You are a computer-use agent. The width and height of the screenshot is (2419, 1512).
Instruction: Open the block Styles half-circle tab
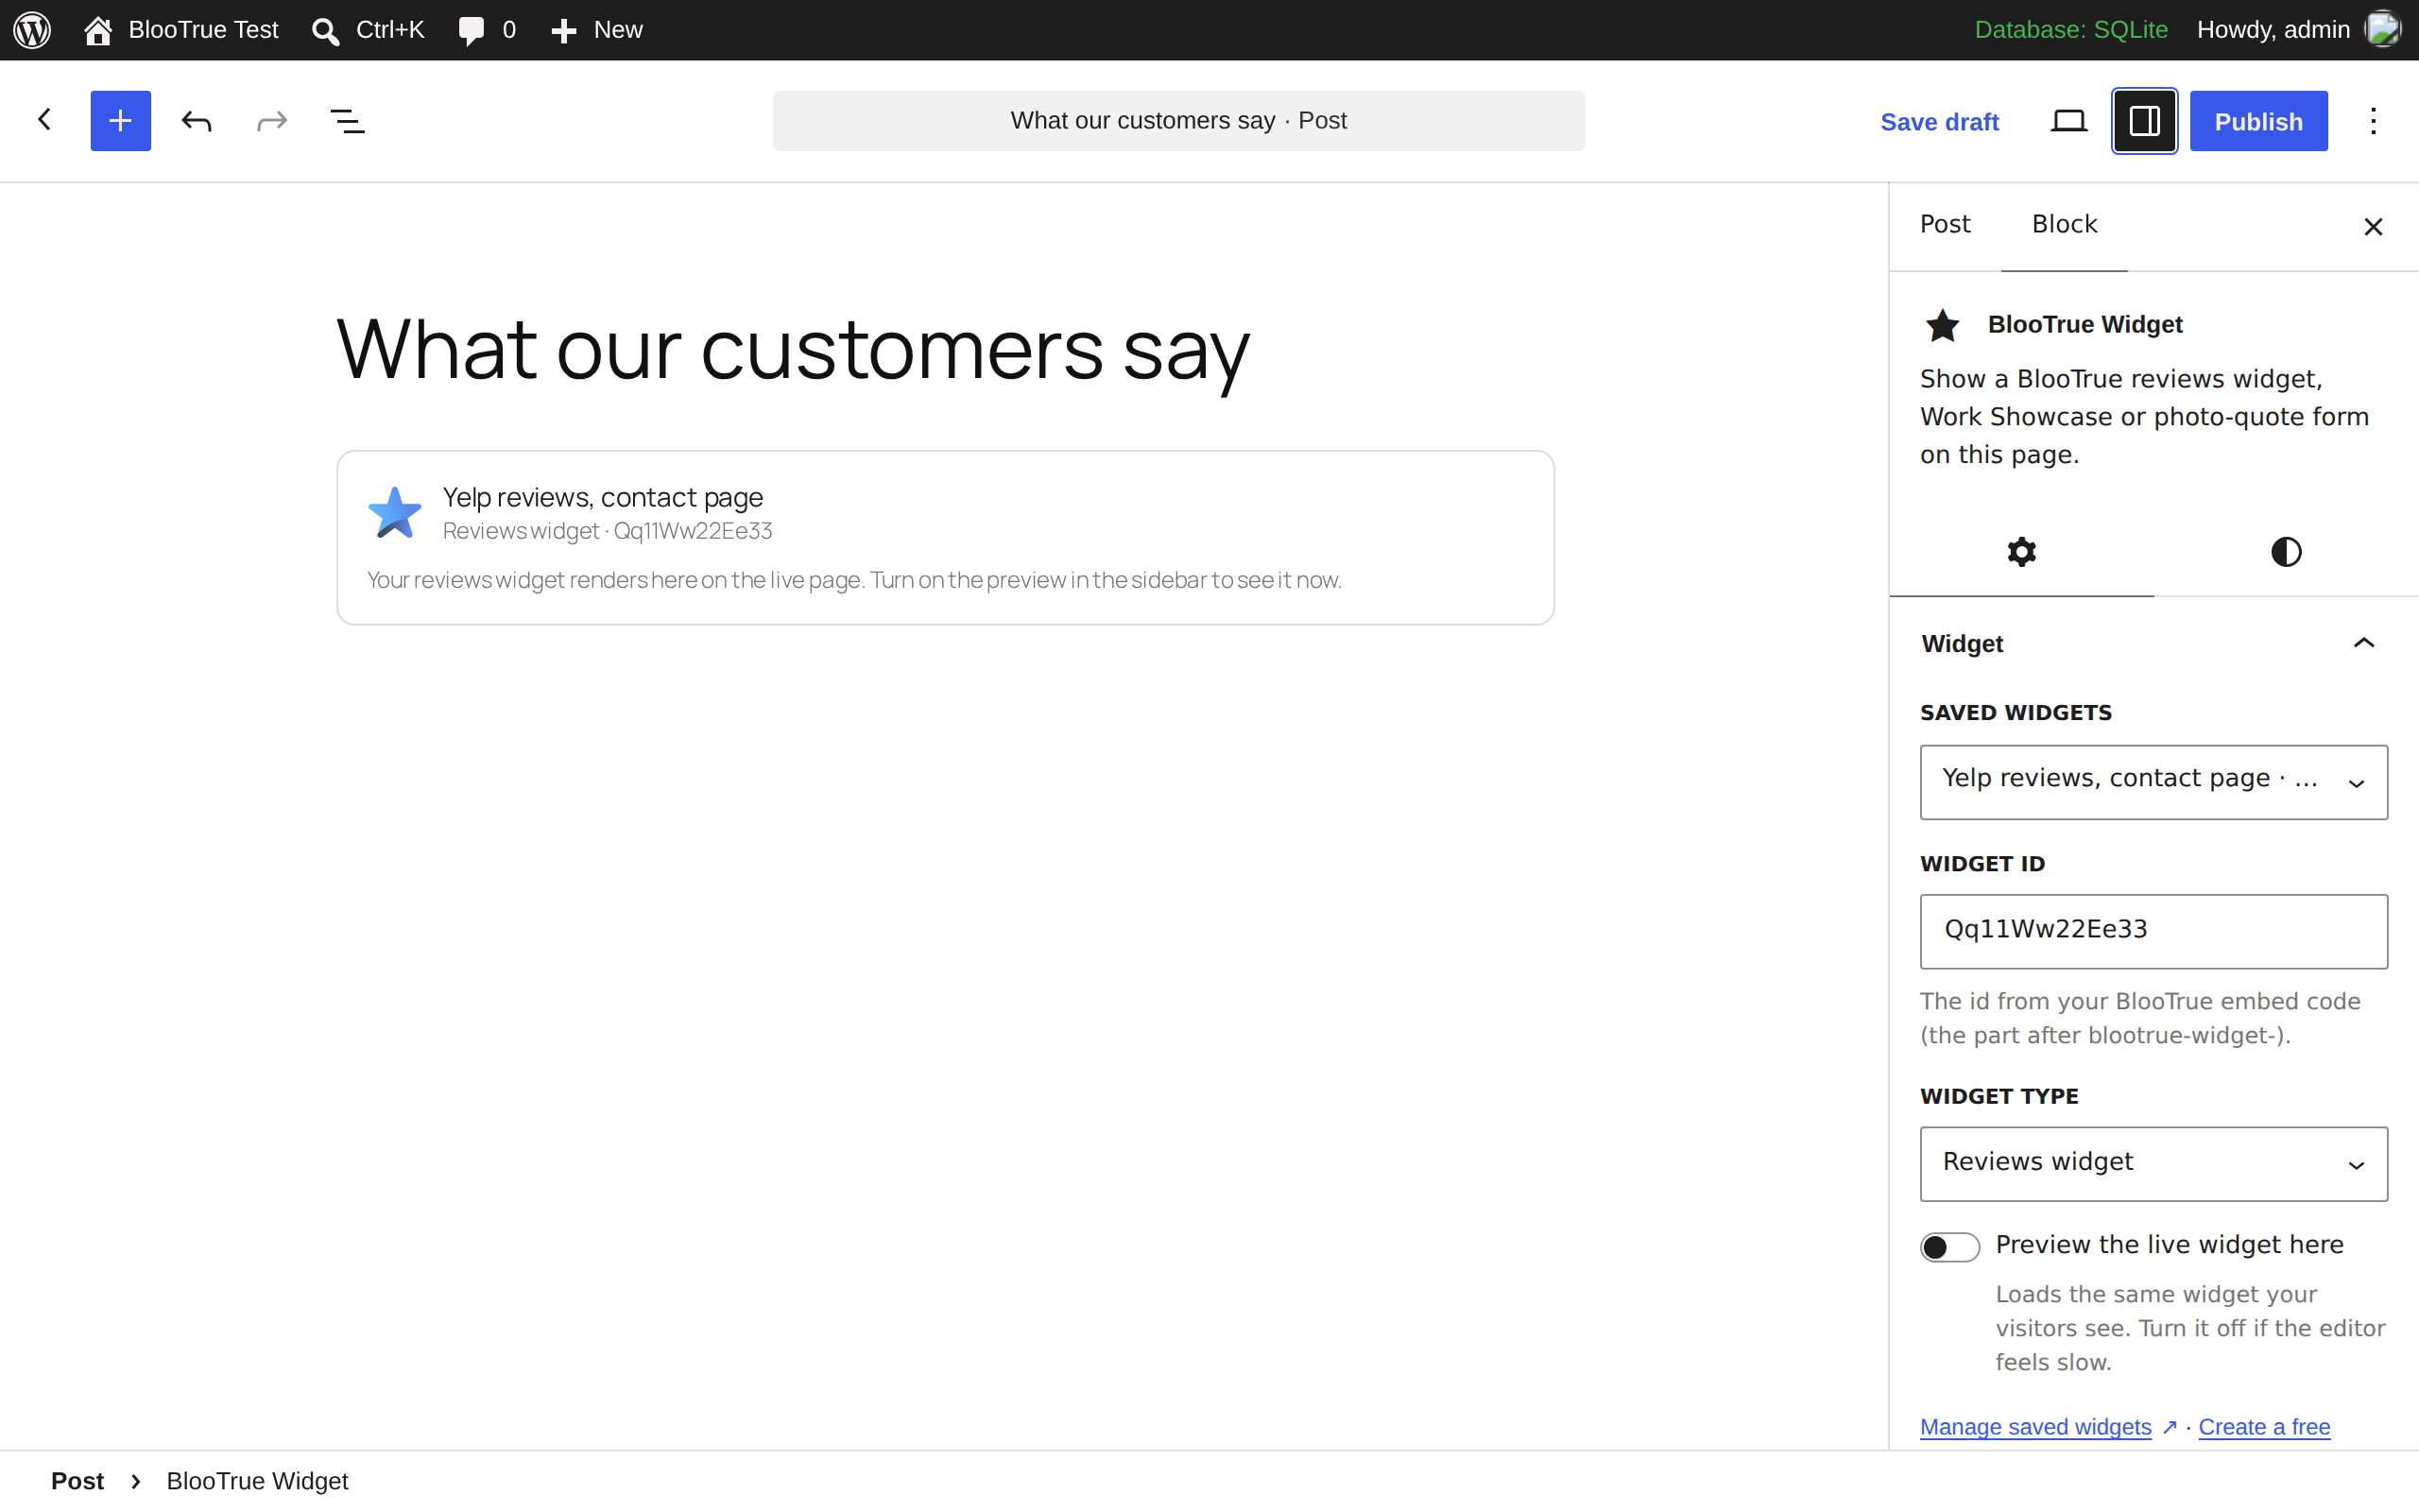[2286, 552]
